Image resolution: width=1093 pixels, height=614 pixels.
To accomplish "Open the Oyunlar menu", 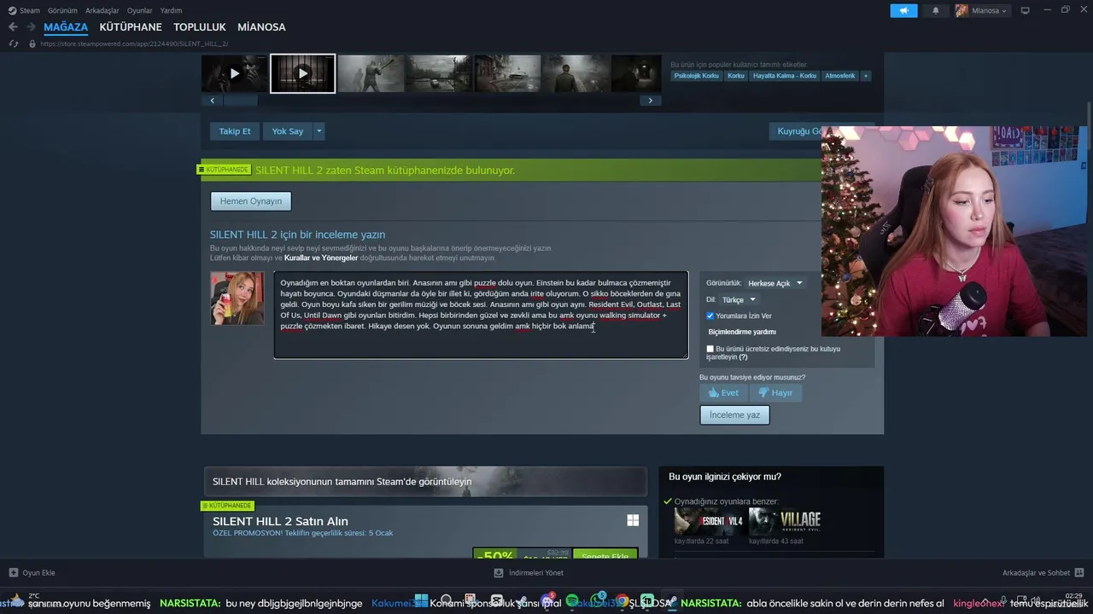I will tap(140, 10).
